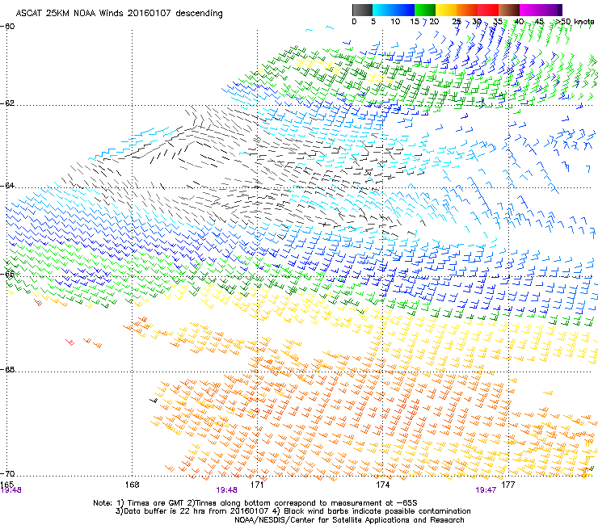This screenshot has width=598, height=525.
Task: Click the cyan legend swatch near 5 knots
Action: coord(383,10)
